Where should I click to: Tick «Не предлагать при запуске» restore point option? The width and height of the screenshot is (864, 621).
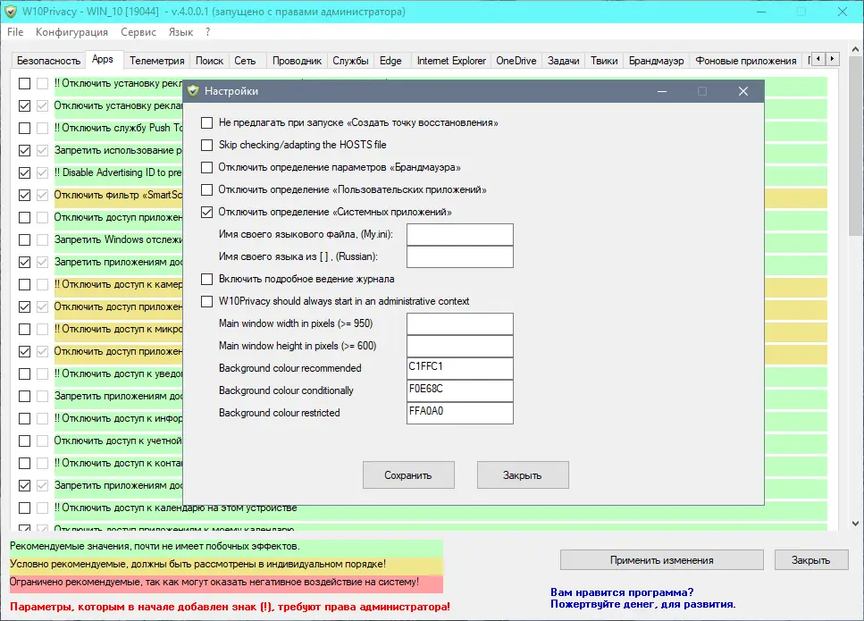pos(206,123)
